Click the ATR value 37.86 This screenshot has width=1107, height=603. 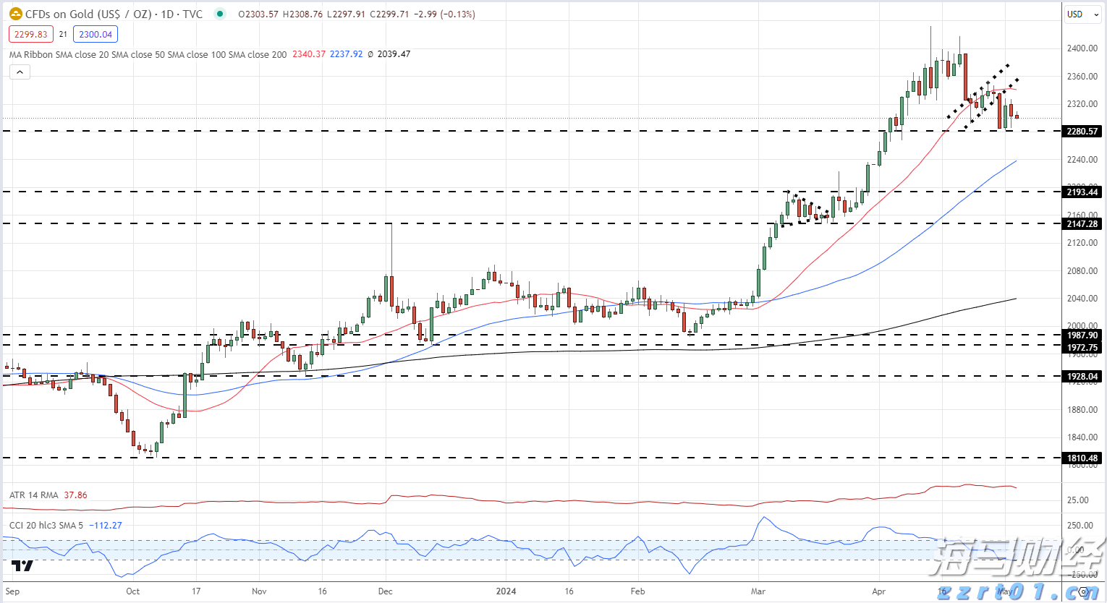(75, 495)
